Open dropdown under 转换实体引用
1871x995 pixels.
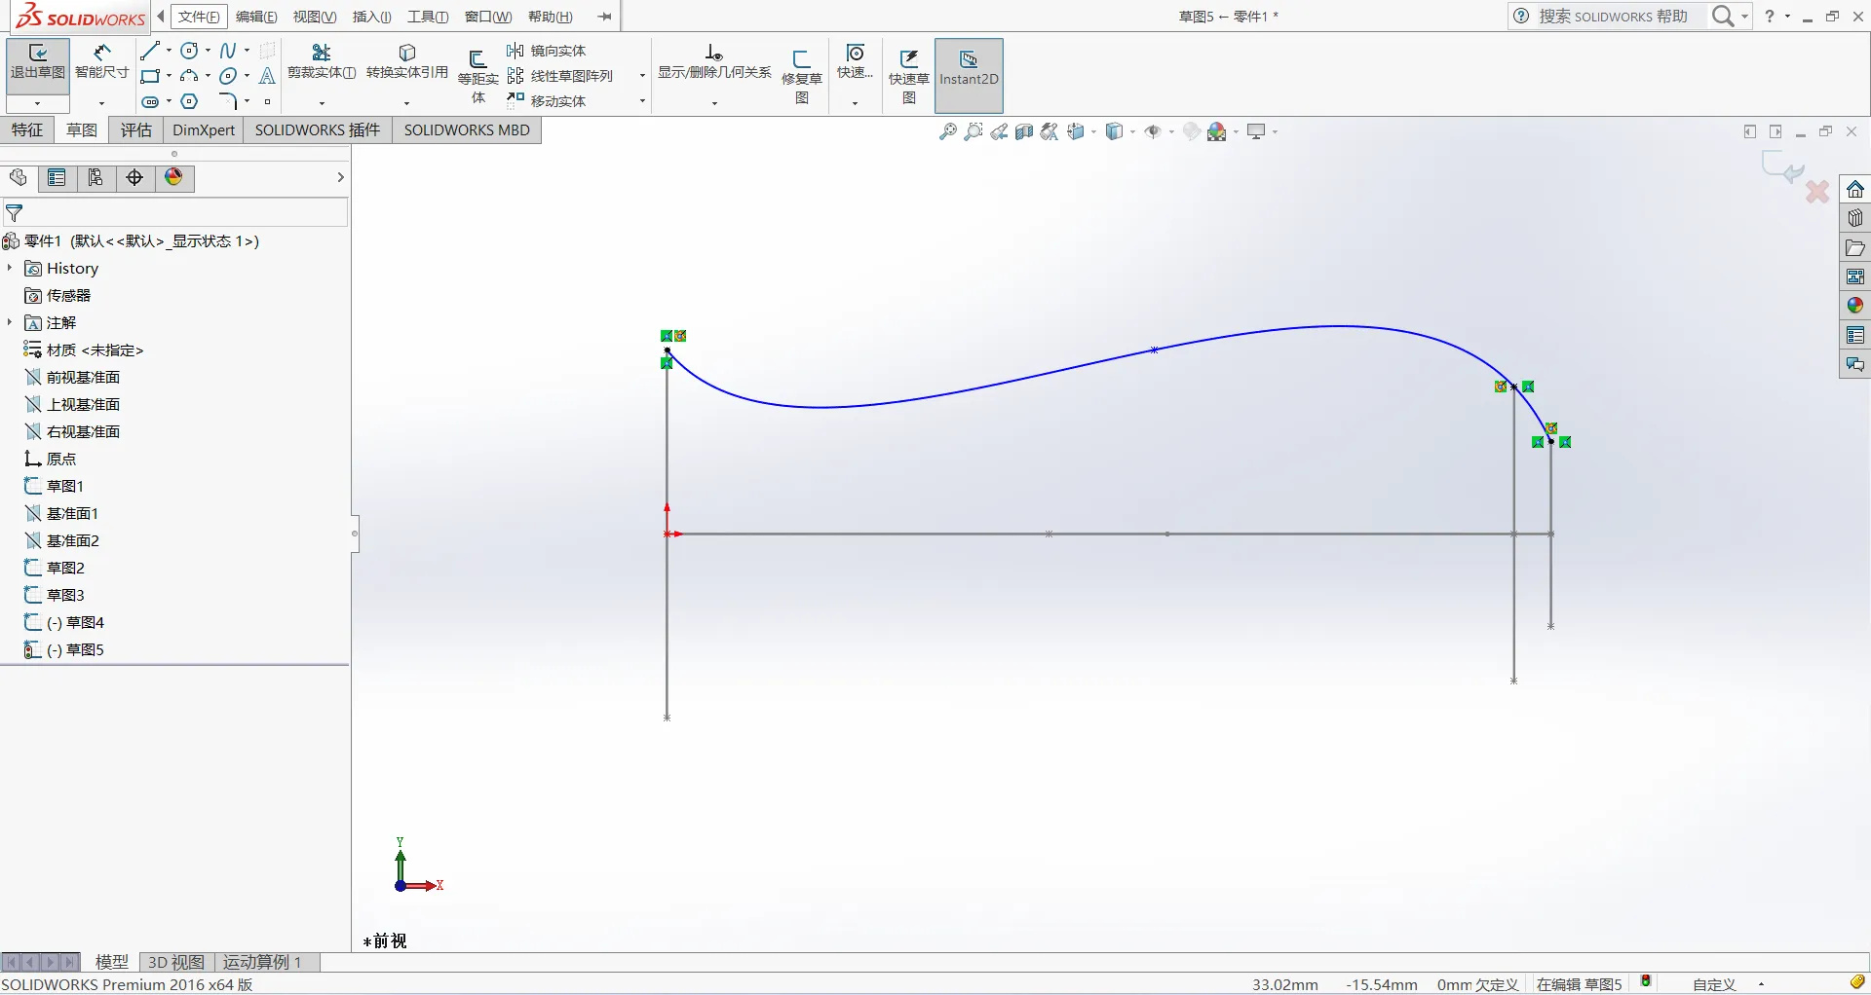click(x=407, y=103)
